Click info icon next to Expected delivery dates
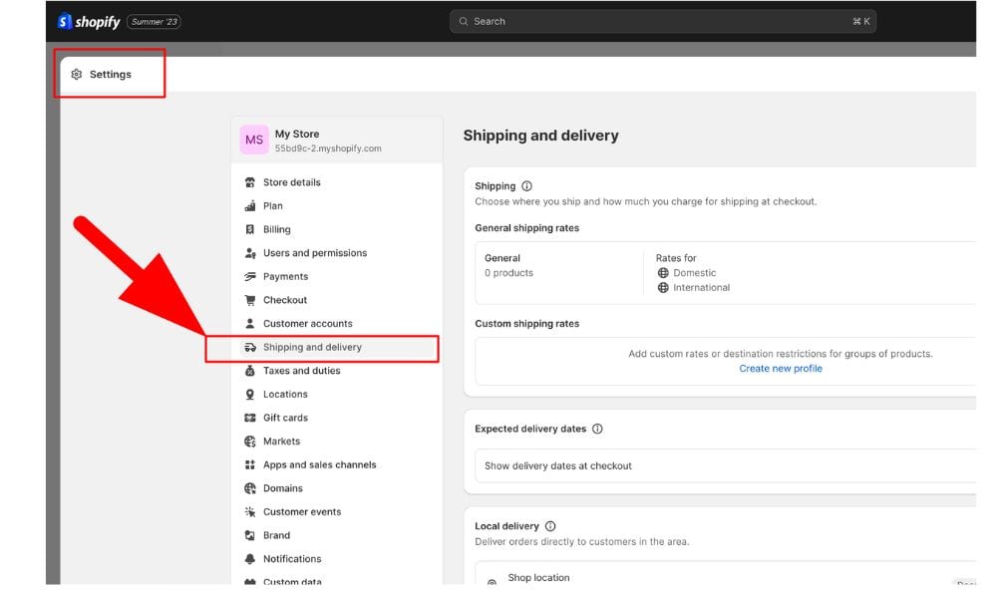The height and width of the screenshot is (592, 997). tap(597, 430)
